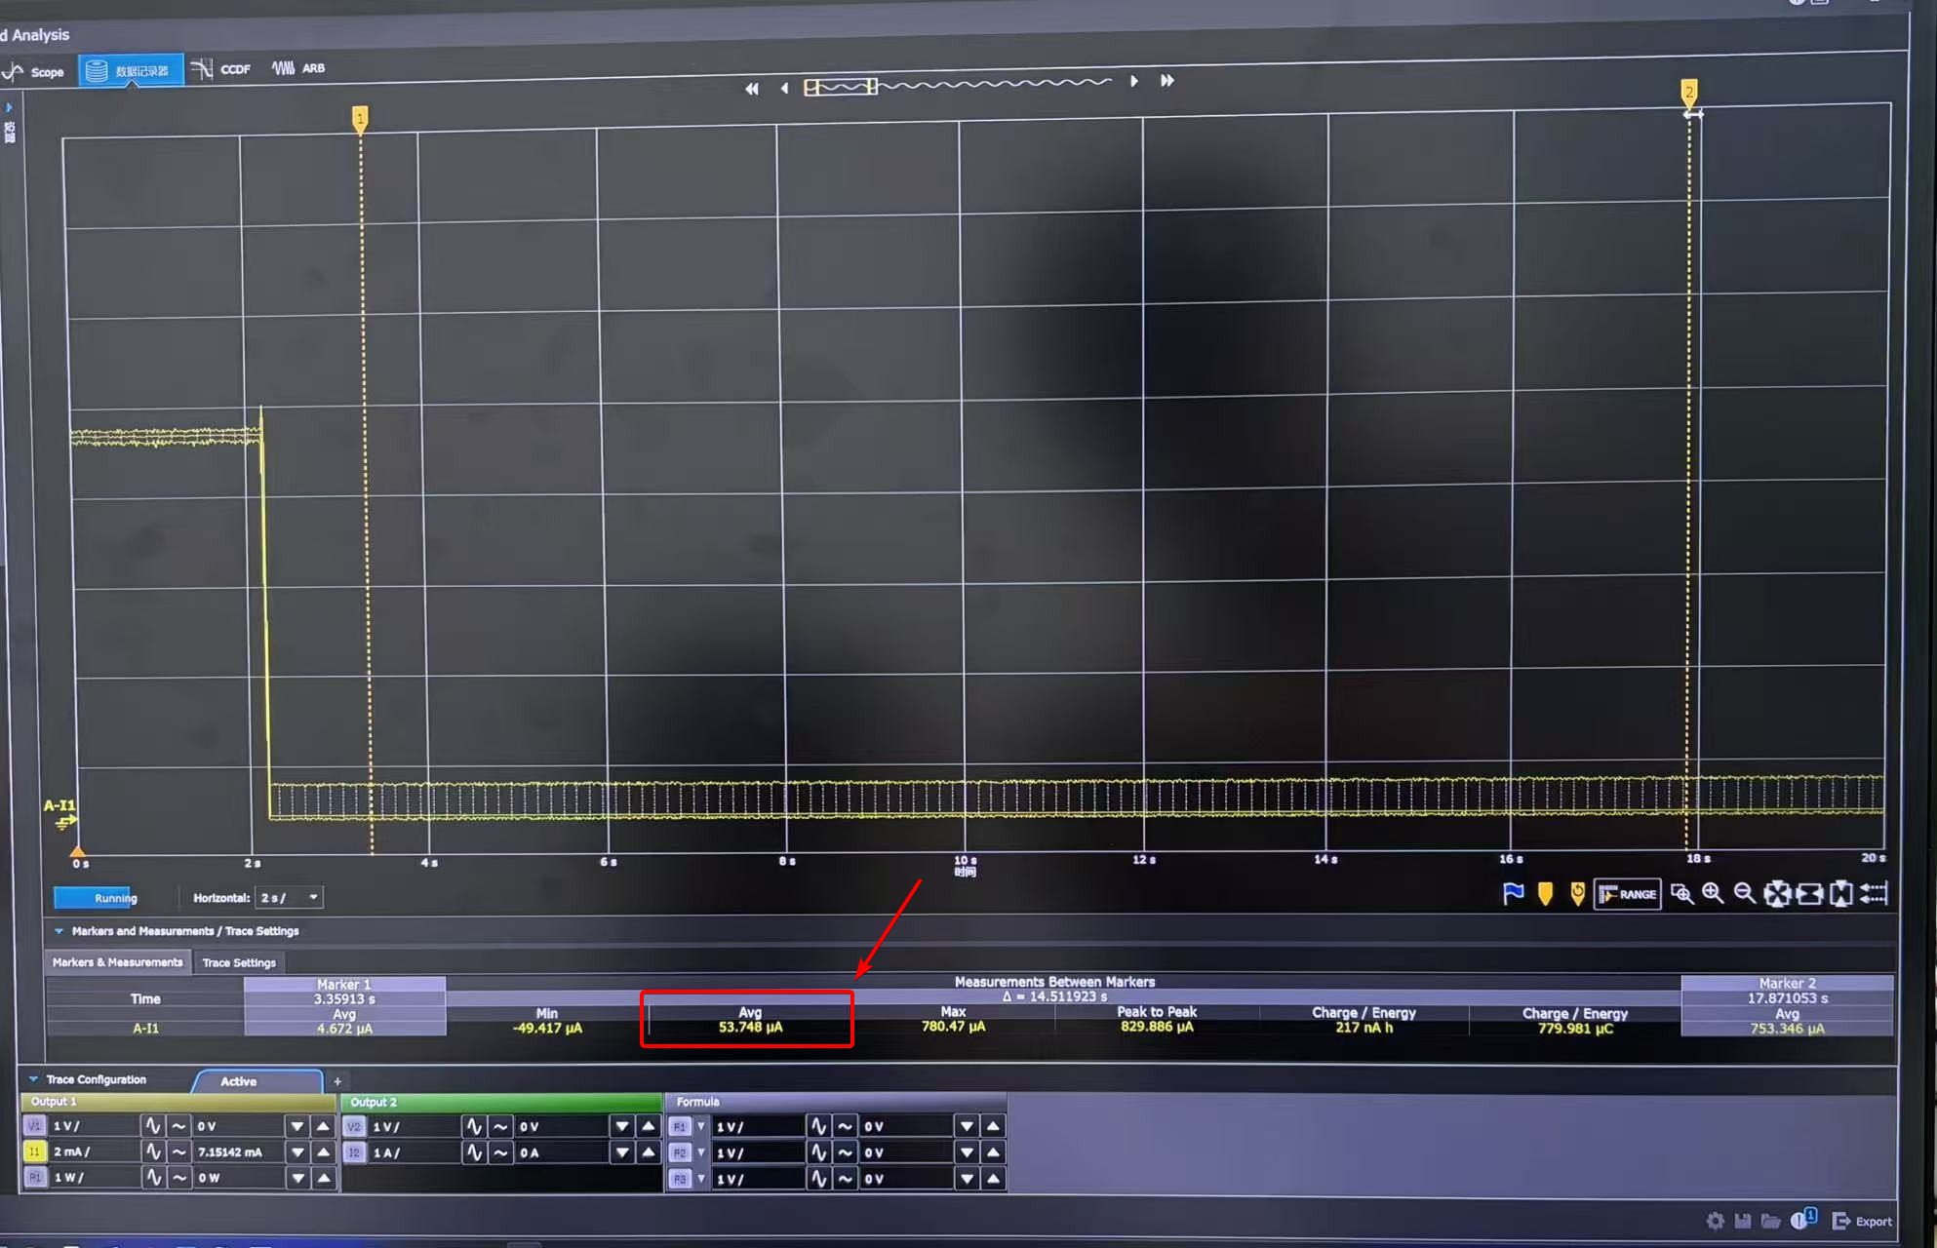Click the yellow marker icon
Image resolution: width=1937 pixels, height=1248 pixels.
[x=1545, y=893]
